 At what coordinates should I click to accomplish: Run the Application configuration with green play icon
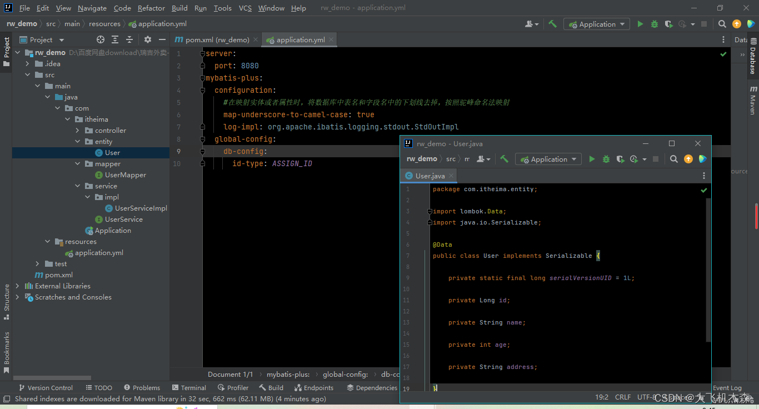pos(640,24)
